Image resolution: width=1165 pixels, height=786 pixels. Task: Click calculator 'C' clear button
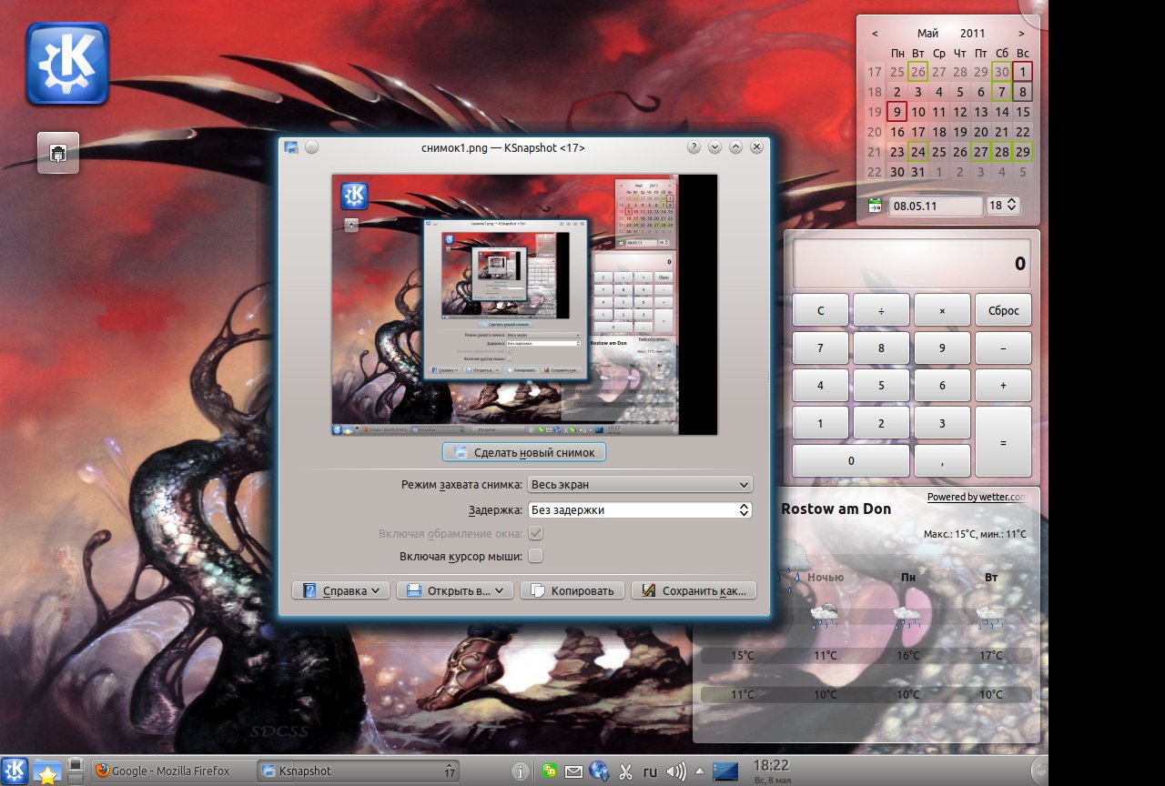click(820, 310)
